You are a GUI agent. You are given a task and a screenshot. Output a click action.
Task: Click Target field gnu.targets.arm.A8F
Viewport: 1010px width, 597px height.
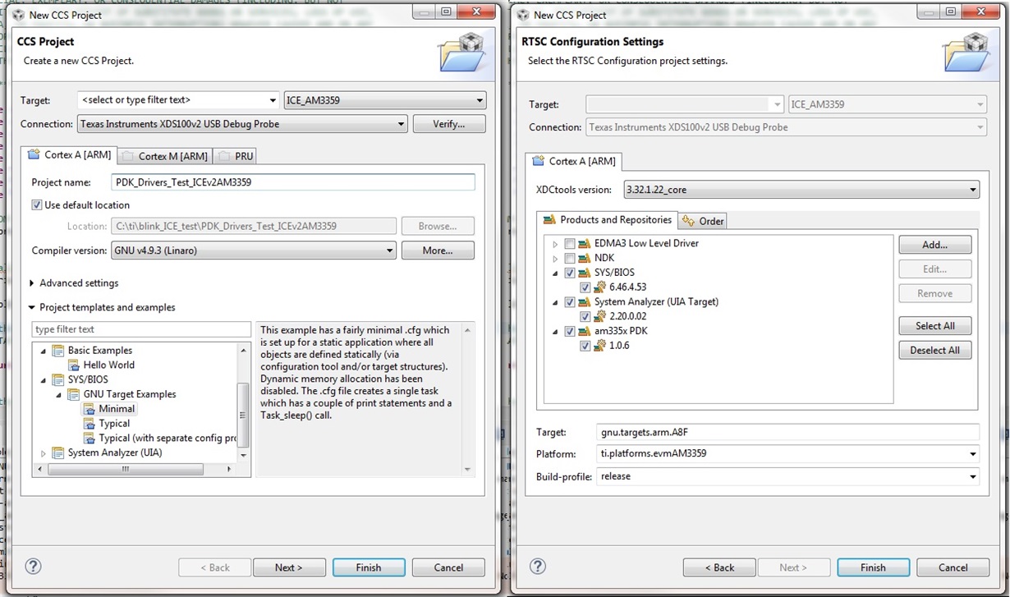(x=788, y=432)
